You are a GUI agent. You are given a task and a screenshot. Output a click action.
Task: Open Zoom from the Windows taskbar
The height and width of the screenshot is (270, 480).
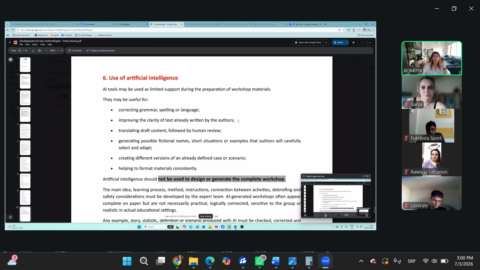click(325, 261)
